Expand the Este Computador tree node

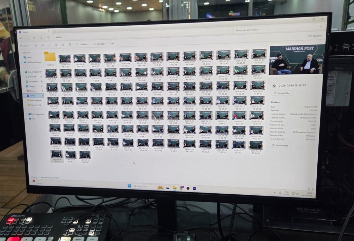click(x=26, y=114)
